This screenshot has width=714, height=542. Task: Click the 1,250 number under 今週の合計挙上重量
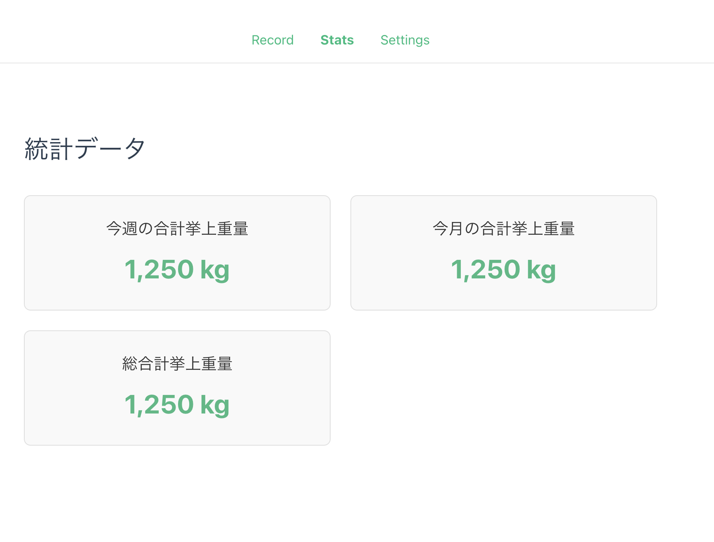[159, 270]
